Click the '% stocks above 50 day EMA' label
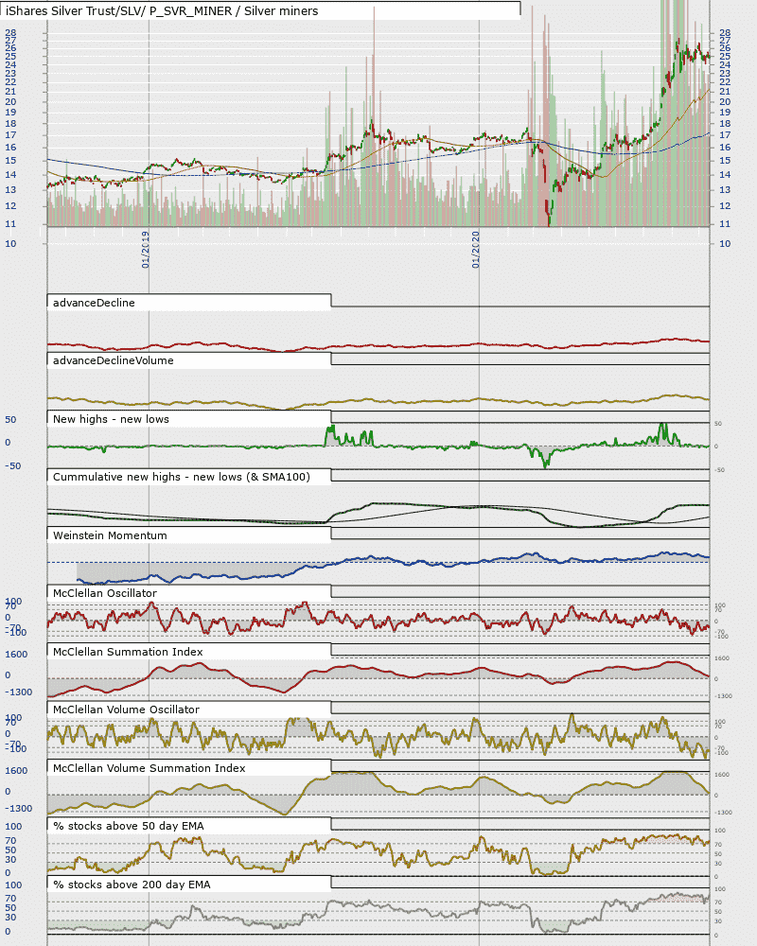This screenshot has width=757, height=946. point(129,827)
